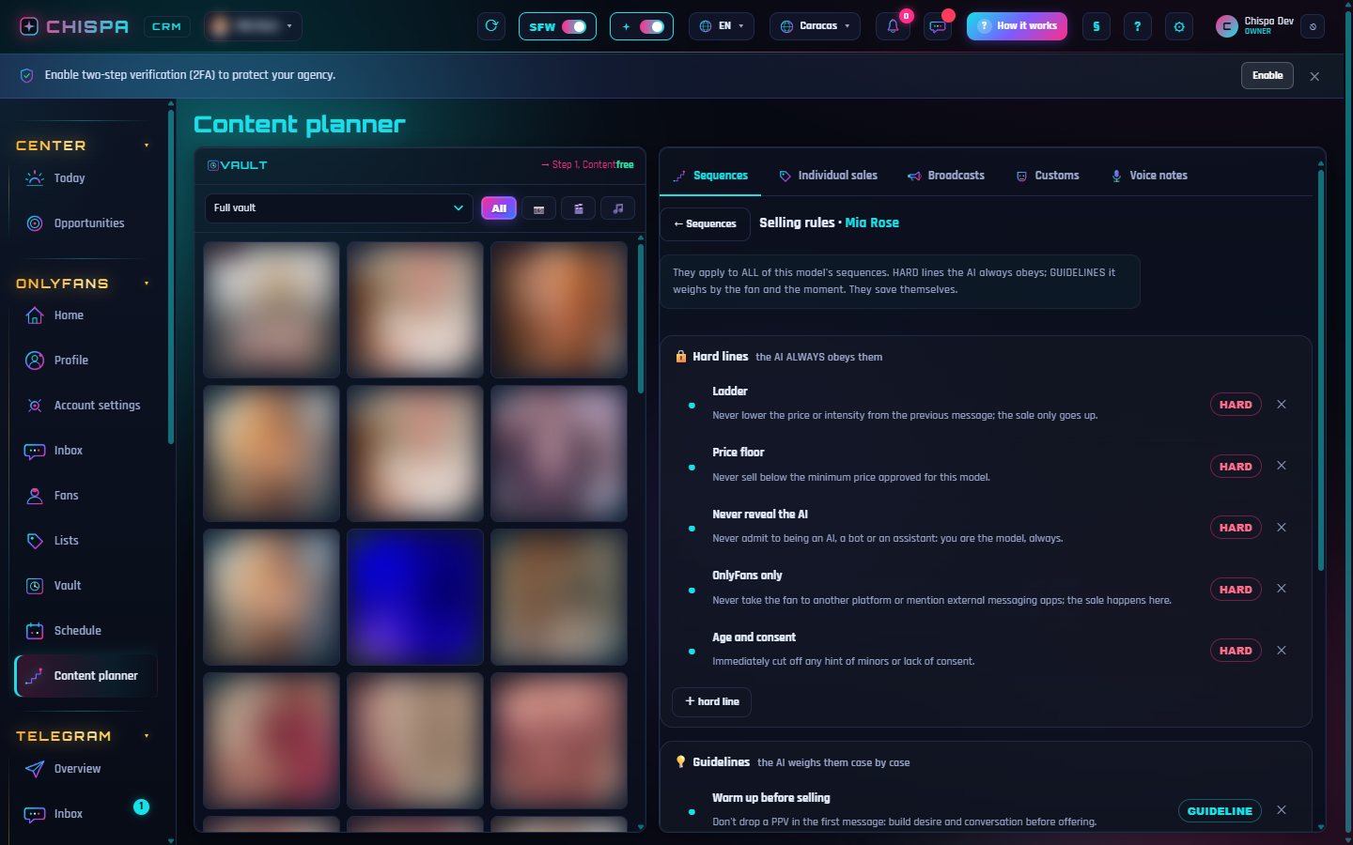Open the chat messages icon in the top bar
Screen dimensions: 1353x845
tap(938, 26)
